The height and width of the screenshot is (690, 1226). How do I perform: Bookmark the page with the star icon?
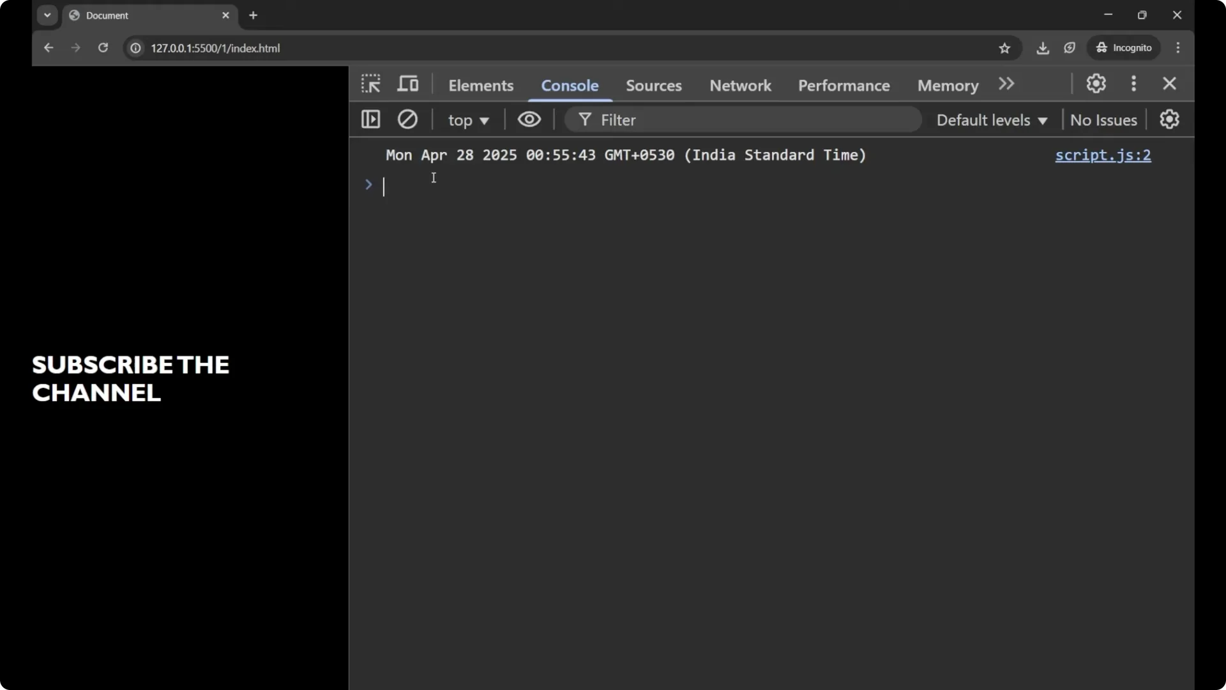1004,48
